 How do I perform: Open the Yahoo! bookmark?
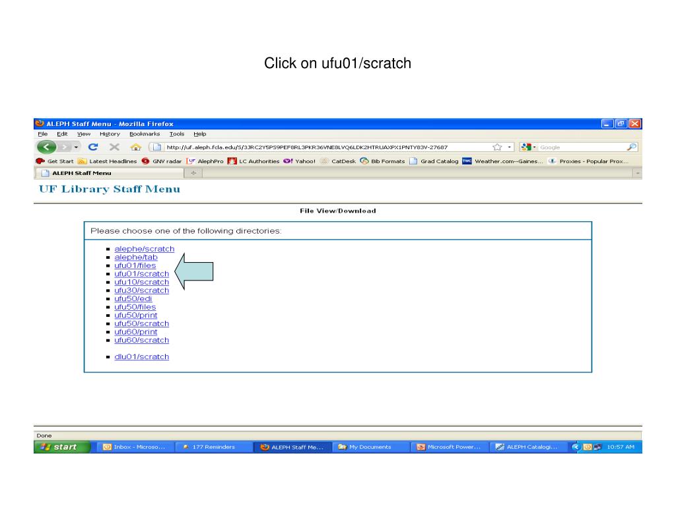299,161
